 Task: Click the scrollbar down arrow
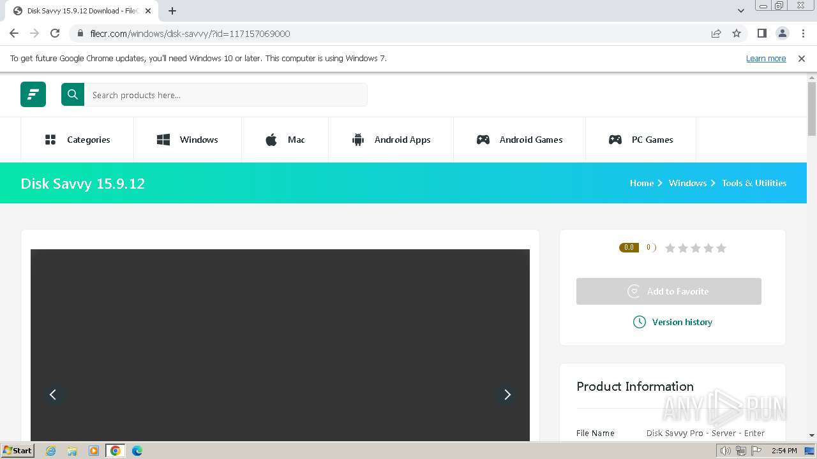[812, 435]
